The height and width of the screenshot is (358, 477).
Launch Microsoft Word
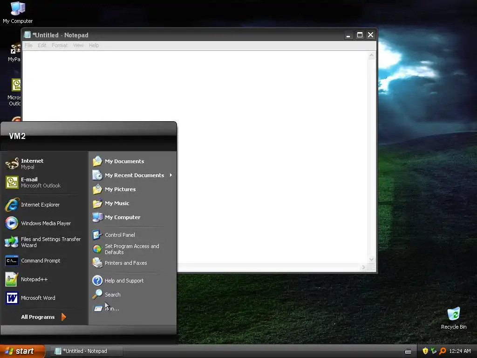coord(44,298)
